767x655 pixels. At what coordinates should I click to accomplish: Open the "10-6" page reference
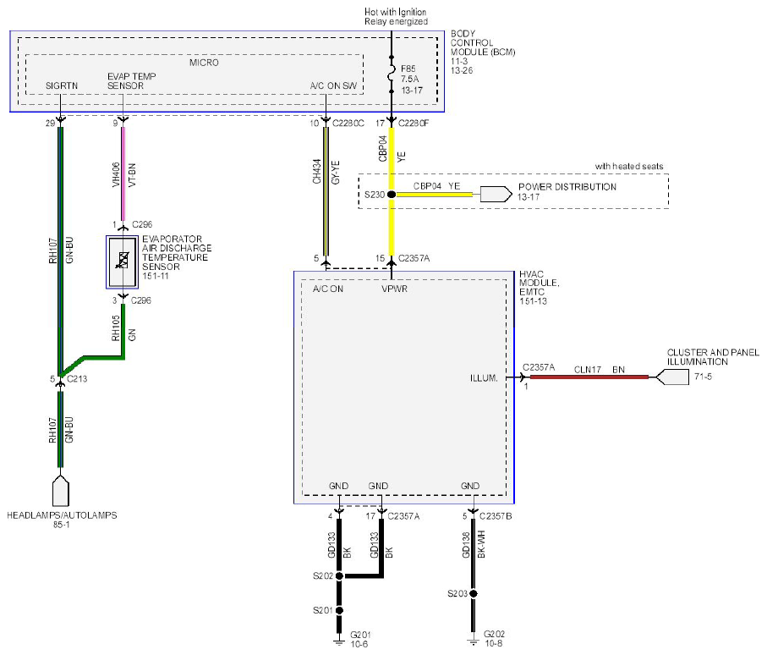(359, 644)
